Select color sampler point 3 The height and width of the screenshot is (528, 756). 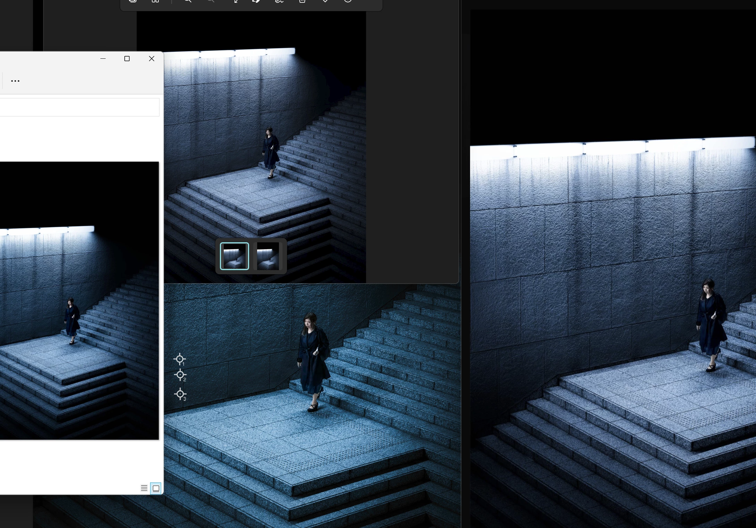[180, 394]
